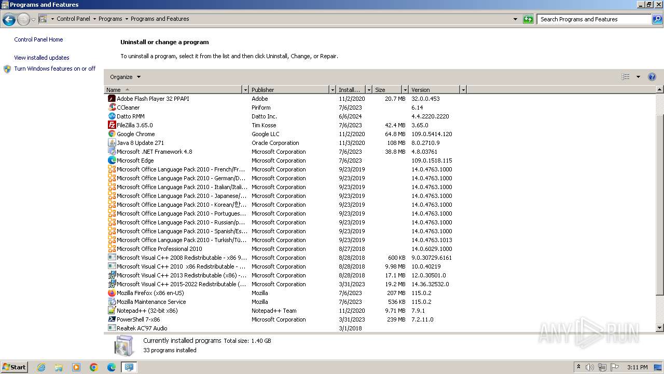Viewport: 664px width, 374px height.
Task: Open Internet Explorer from the taskbar
Action: pos(41,367)
